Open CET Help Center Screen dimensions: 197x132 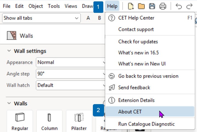150,18
